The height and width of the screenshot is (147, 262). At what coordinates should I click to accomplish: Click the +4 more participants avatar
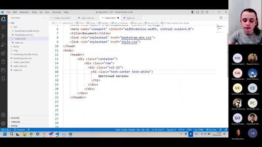253,133
